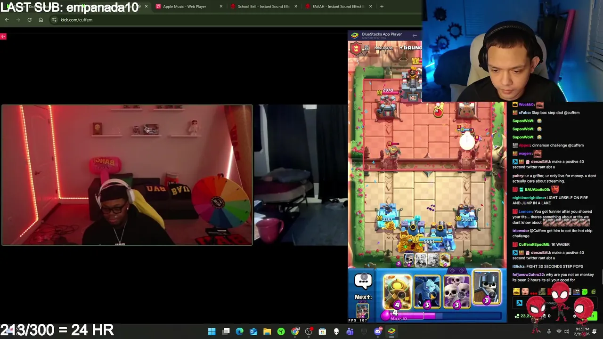Select the blue Minions 3-elixir card

coord(427,292)
